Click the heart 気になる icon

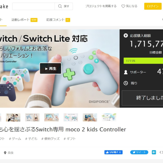coord(123,6)
